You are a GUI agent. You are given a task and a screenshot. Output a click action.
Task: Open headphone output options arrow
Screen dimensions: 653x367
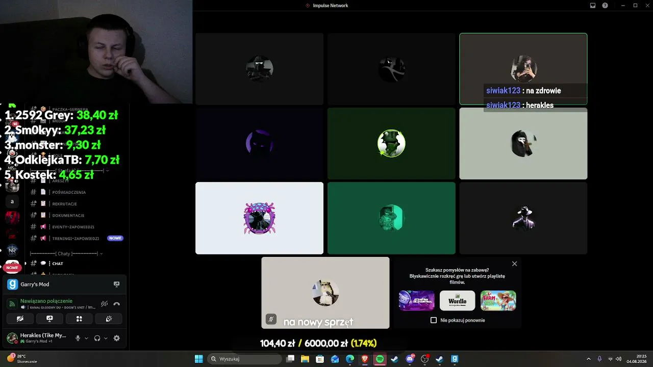pyautogui.click(x=106, y=338)
